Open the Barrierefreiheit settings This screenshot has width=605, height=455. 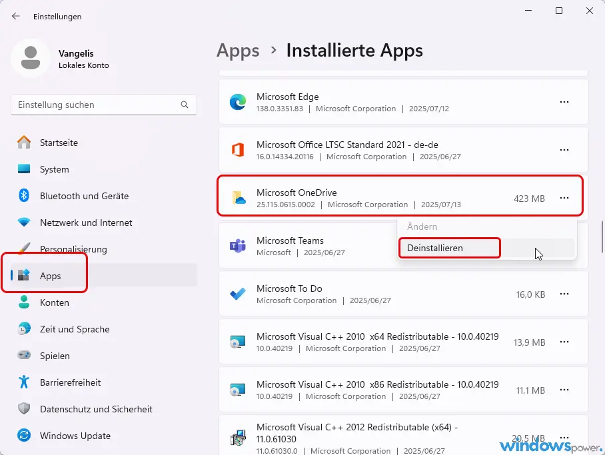pyautogui.click(x=104, y=382)
